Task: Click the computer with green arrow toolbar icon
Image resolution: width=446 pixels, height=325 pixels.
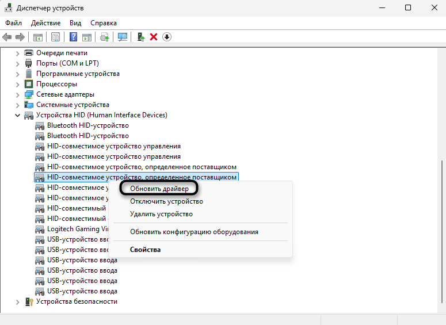Action: 141,37
